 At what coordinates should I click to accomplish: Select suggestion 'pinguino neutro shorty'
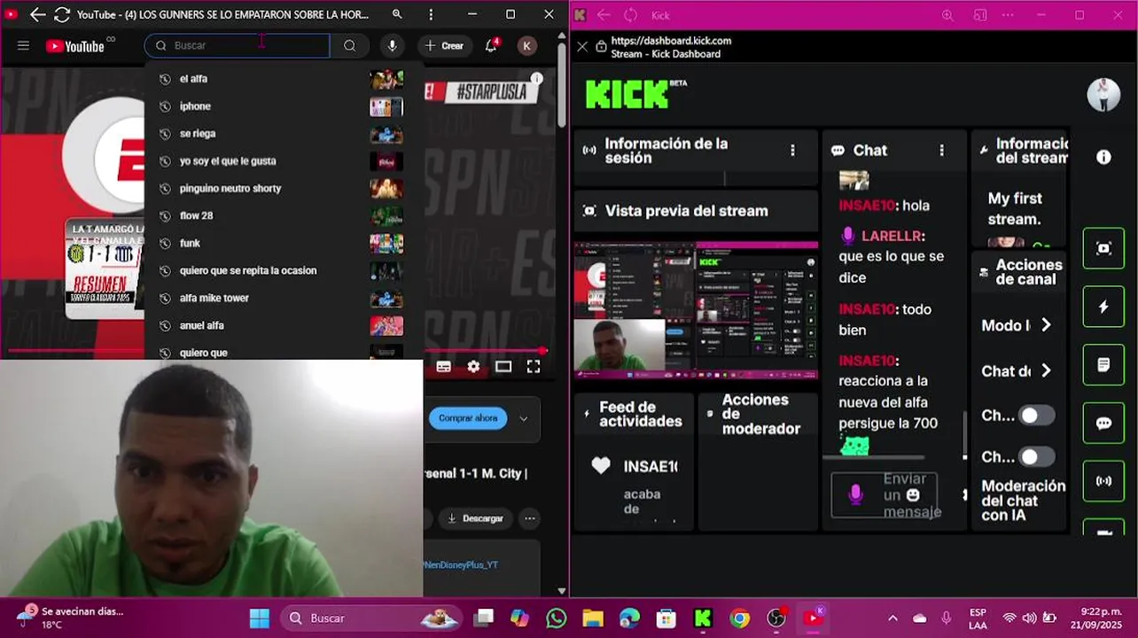click(284, 189)
